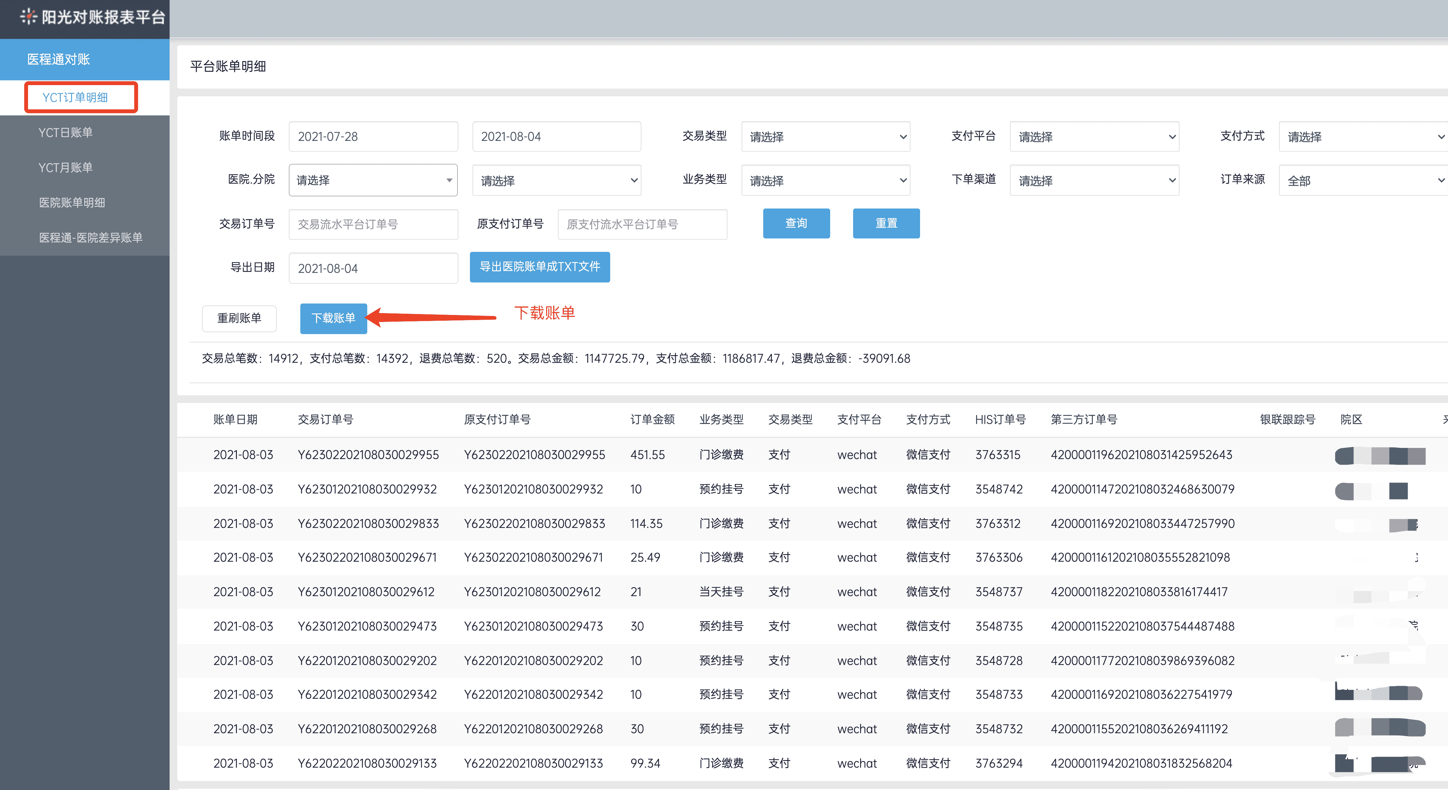Expand the 医院.分院 selector
The image size is (1448, 790).
click(x=372, y=180)
